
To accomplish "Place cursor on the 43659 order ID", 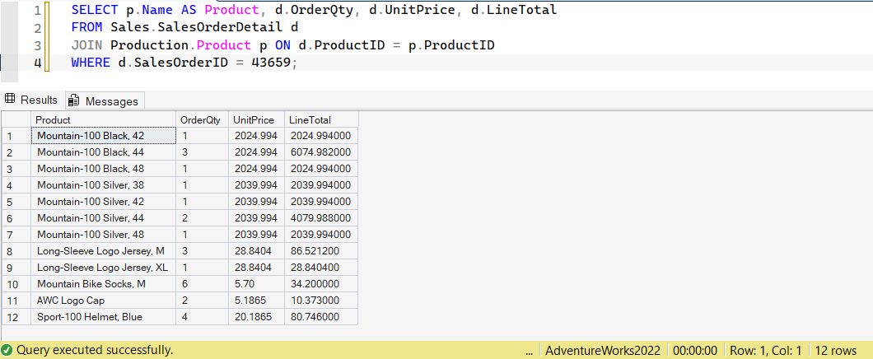I will click(271, 63).
